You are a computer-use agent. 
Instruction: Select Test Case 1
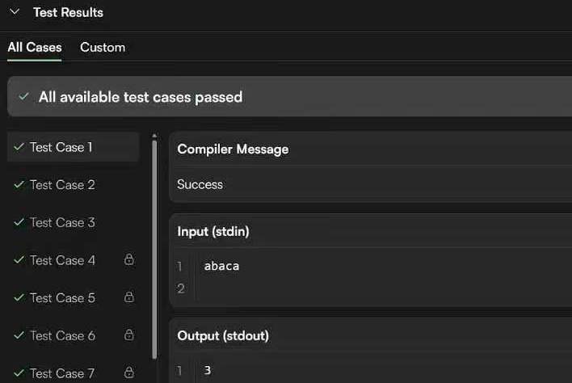[61, 147]
